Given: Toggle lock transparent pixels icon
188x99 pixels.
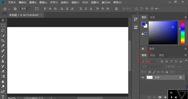Looking at the screenshot, I should point(150,72).
